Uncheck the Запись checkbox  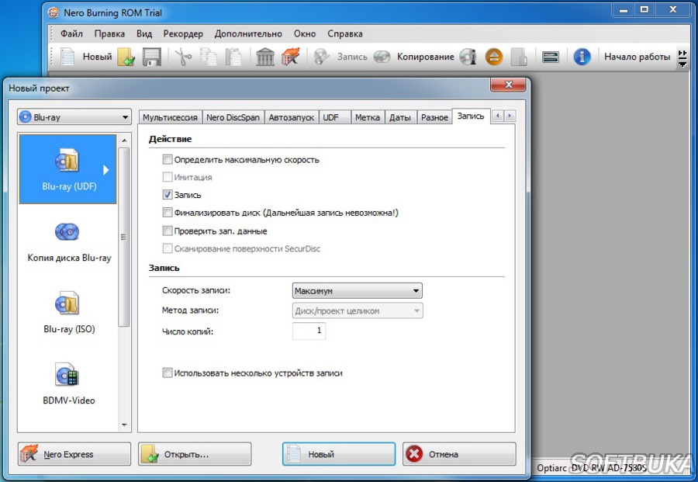tap(168, 195)
